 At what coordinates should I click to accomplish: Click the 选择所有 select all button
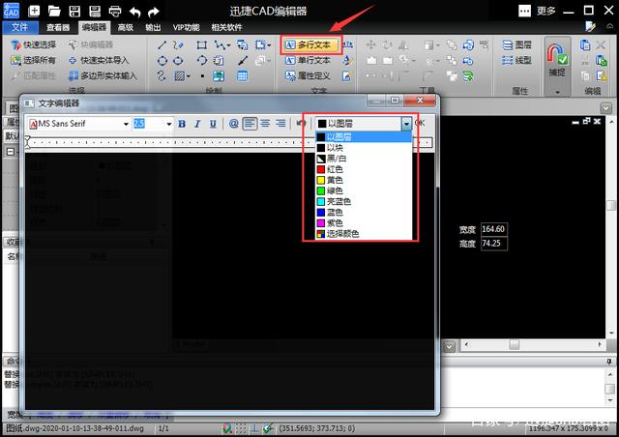point(34,60)
